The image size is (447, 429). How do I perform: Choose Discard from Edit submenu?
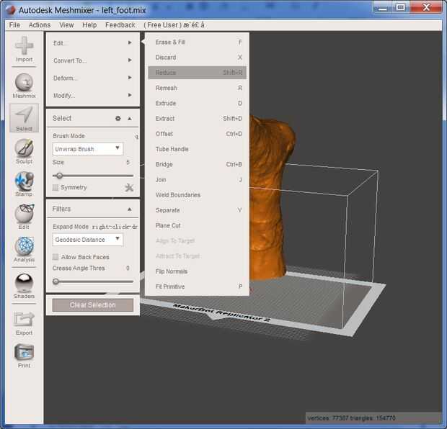(197, 57)
